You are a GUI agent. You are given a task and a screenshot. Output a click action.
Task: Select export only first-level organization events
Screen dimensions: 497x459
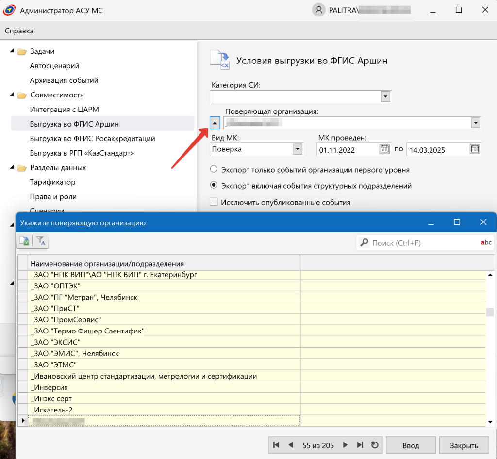(x=214, y=169)
